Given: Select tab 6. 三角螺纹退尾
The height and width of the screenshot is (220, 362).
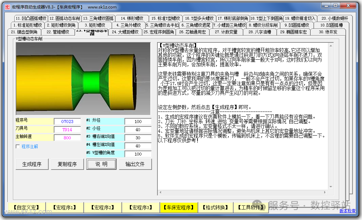Looking at the screenshot, I should tap(196, 25).
